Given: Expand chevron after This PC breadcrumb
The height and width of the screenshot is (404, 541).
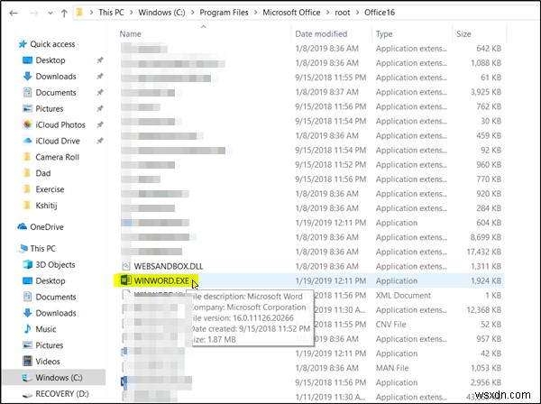Looking at the screenshot, I should [x=131, y=13].
